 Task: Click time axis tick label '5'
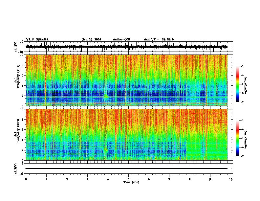point(128,179)
